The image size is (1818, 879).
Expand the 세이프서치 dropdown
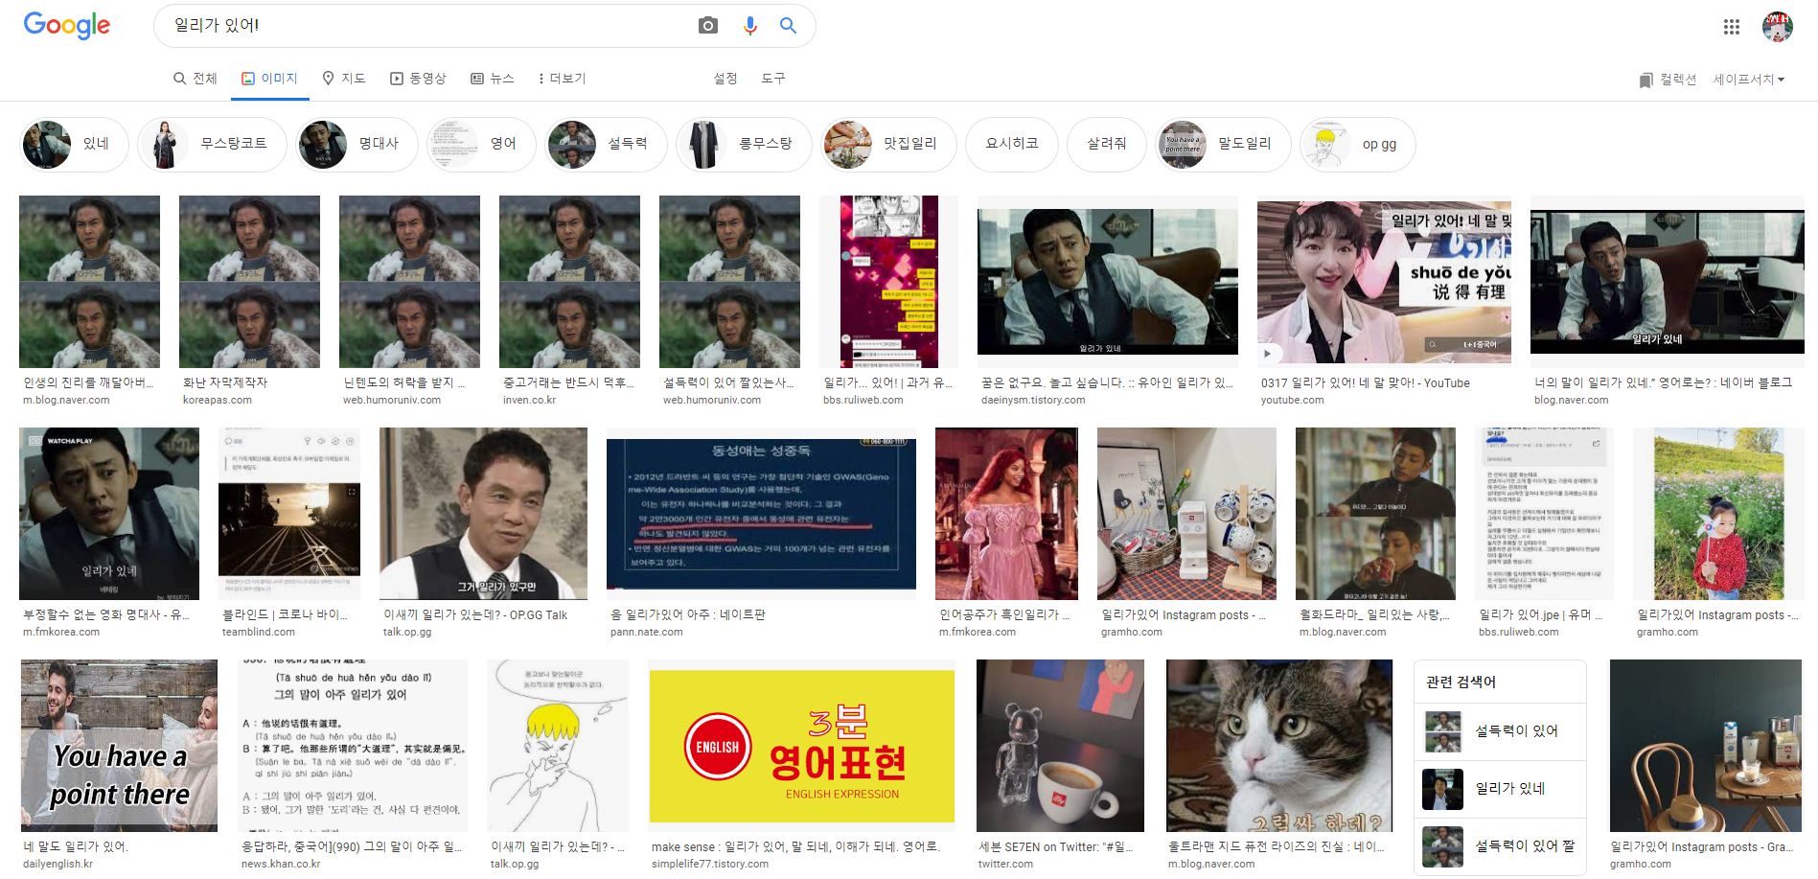tap(1749, 80)
